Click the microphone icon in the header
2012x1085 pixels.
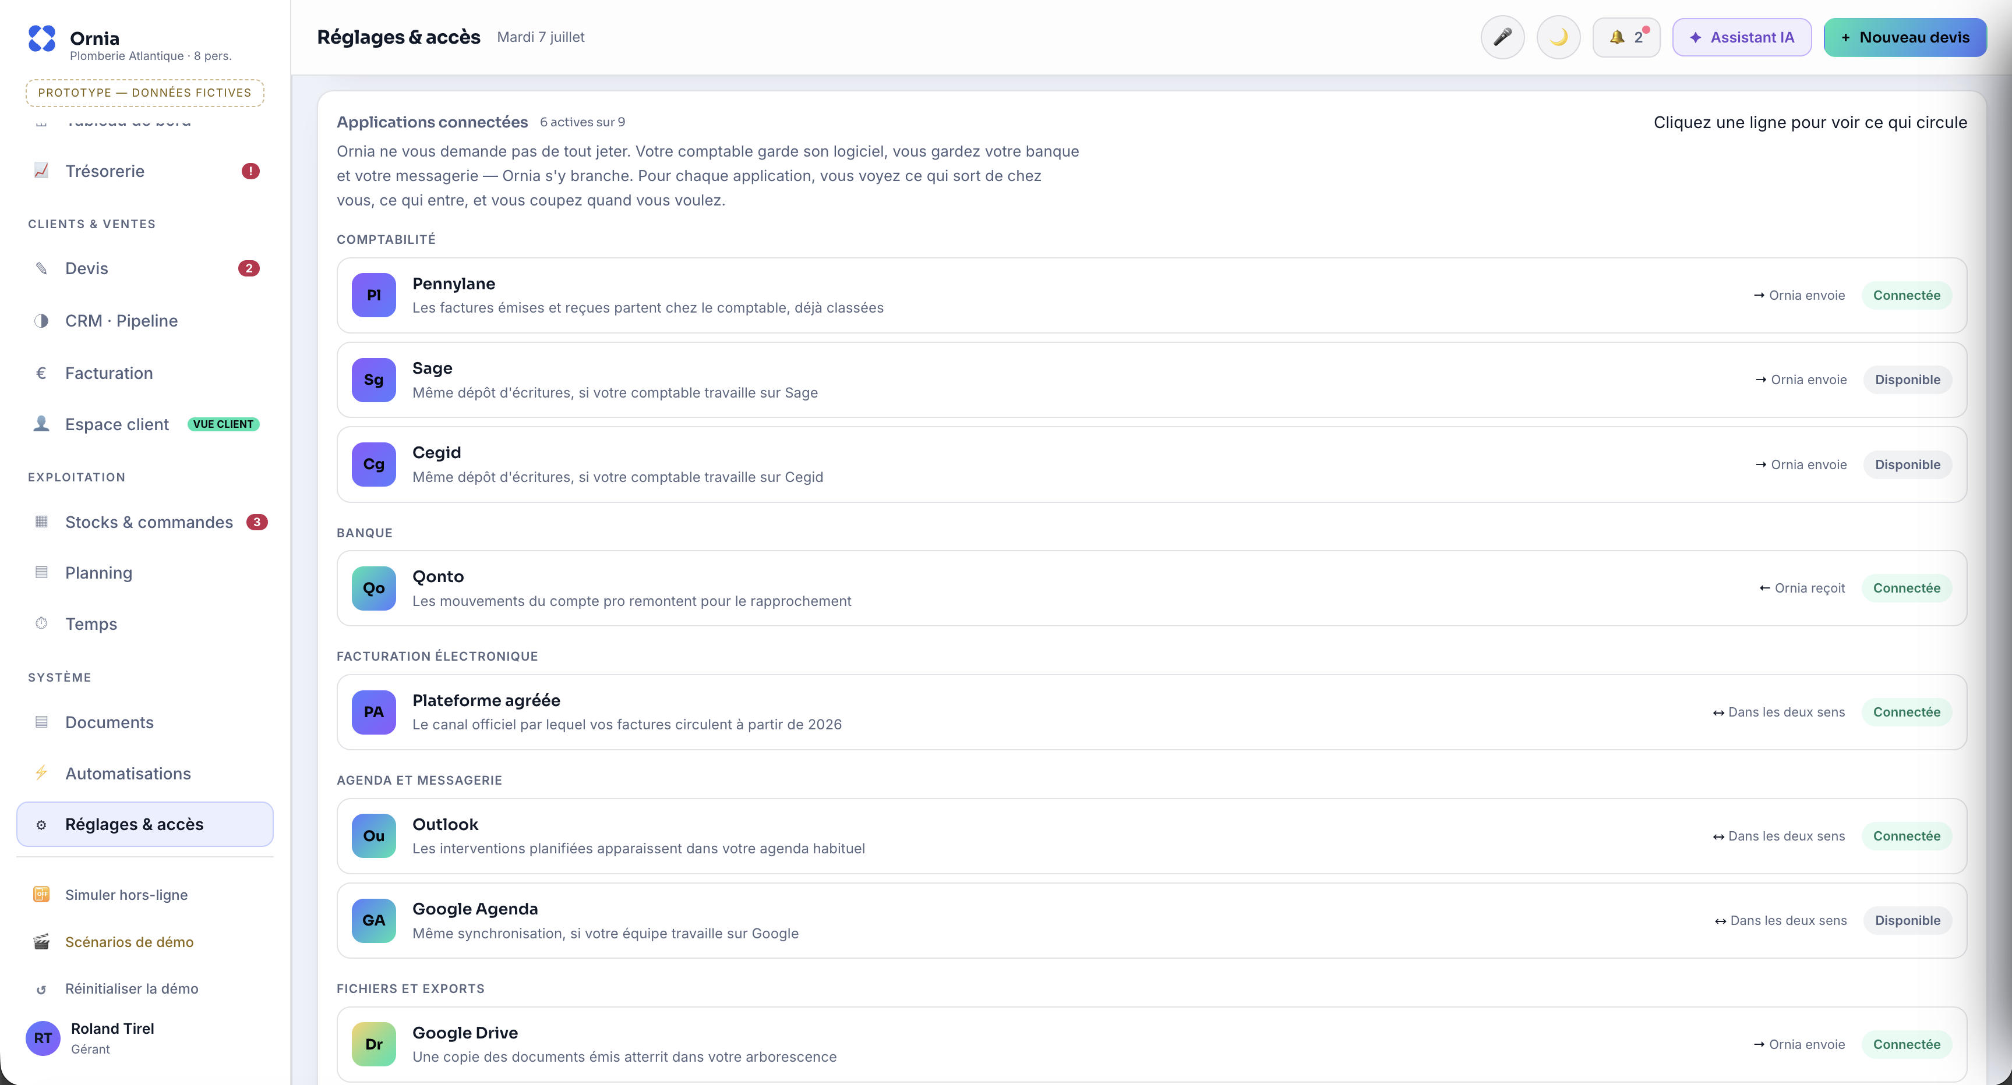(1502, 37)
